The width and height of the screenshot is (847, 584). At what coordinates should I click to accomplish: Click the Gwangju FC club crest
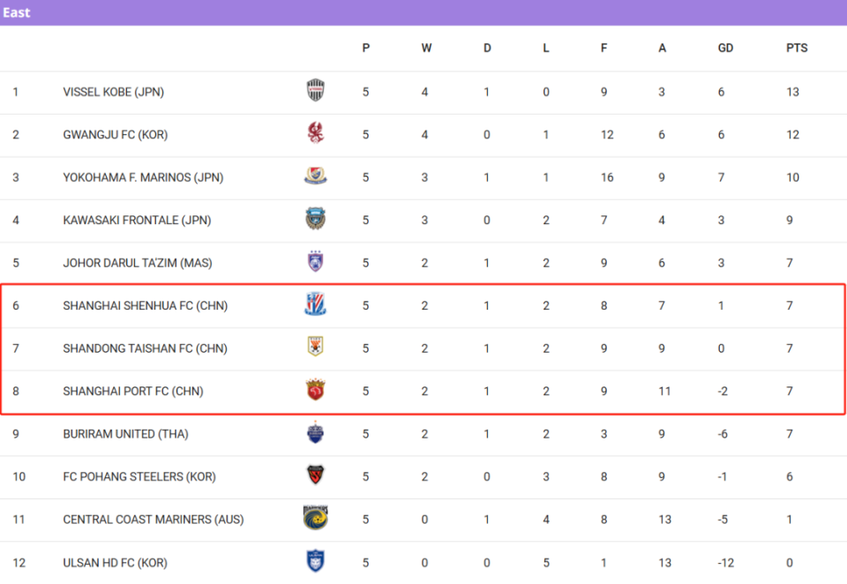tap(316, 134)
